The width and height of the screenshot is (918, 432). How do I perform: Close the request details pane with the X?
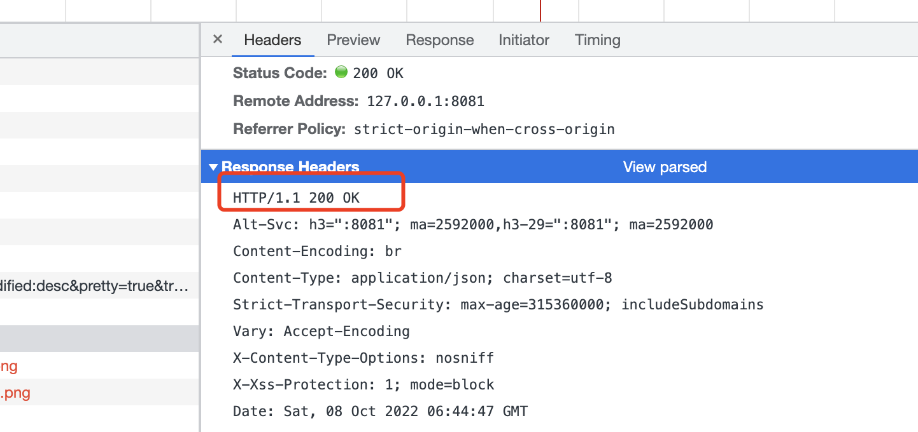[217, 39]
